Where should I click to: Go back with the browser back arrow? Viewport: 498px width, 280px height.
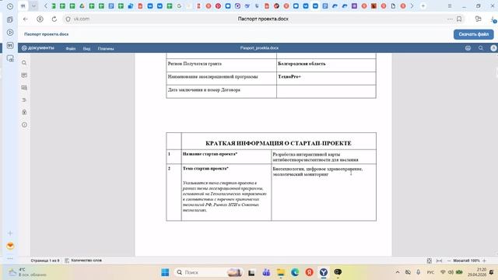tap(26, 19)
